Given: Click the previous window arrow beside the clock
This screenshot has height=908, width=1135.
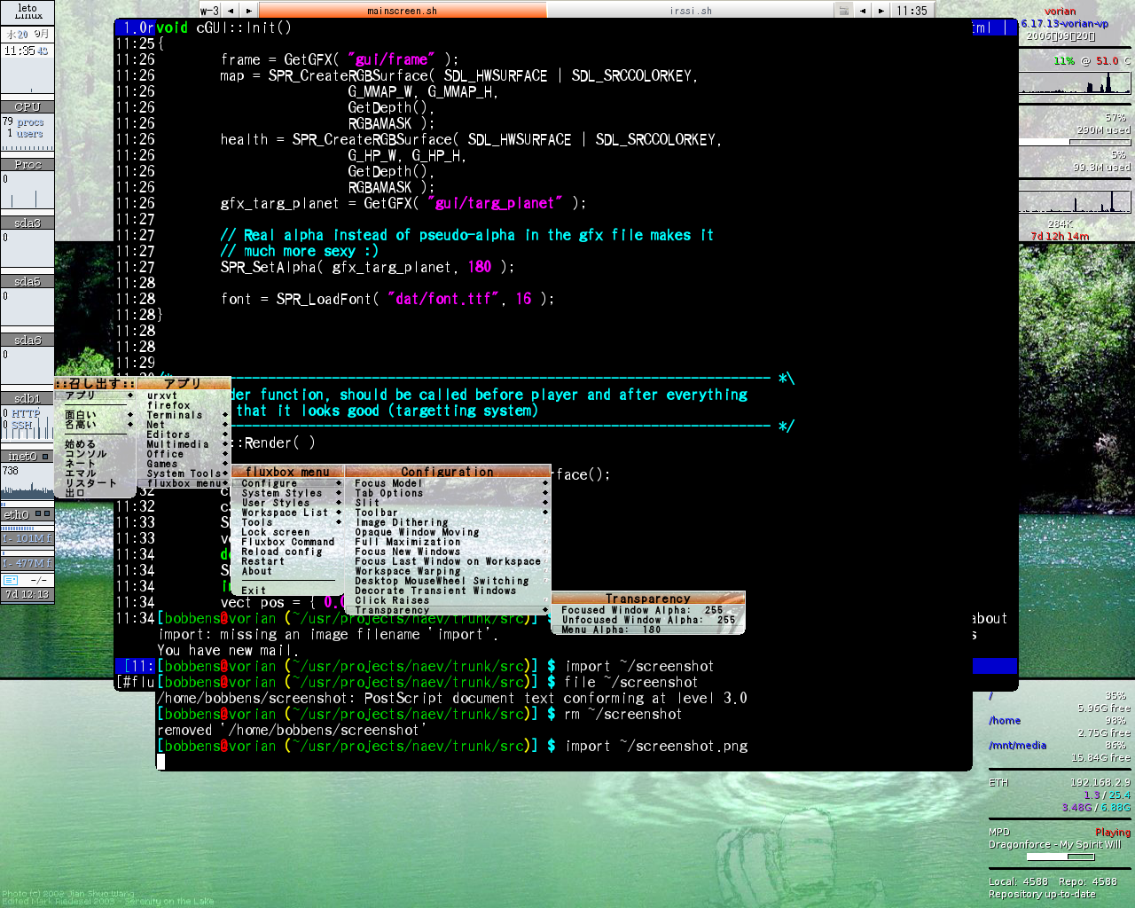Looking at the screenshot, I should point(863,11).
